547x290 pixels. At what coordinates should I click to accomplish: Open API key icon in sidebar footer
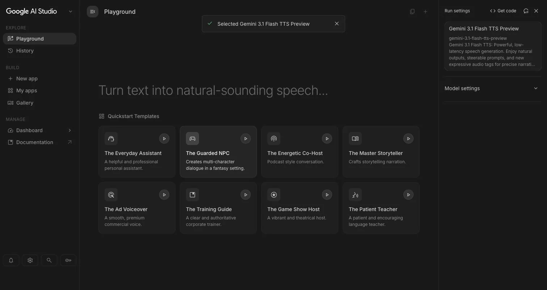click(x=68, y=260)
